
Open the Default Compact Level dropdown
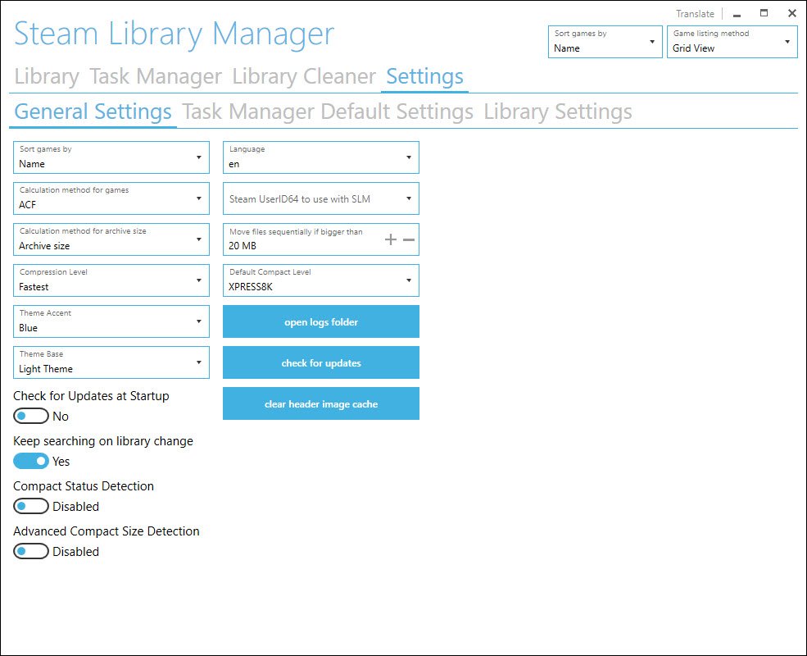320,280
